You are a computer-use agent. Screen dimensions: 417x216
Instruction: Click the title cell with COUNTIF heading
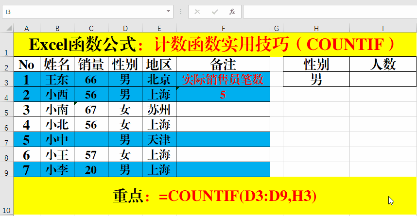[215, 44]
